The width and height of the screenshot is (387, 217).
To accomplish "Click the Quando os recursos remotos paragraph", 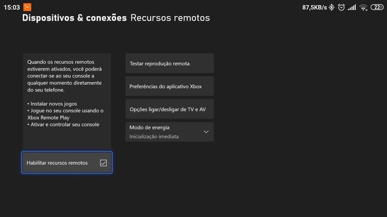I will [64, 76].
